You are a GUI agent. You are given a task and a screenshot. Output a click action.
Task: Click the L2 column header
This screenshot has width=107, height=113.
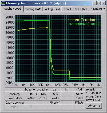[x=54, y=89]
